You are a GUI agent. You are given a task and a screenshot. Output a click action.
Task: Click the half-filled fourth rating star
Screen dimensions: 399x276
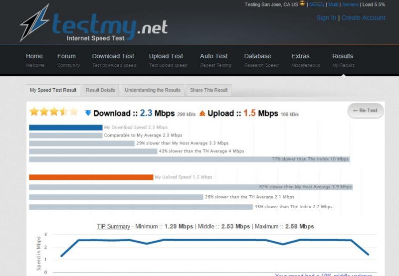click(x=64, y=111)
